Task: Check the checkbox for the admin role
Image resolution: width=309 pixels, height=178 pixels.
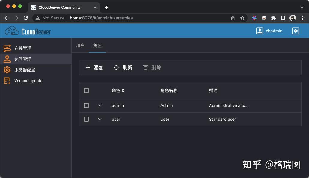Action: pos(86,105)
